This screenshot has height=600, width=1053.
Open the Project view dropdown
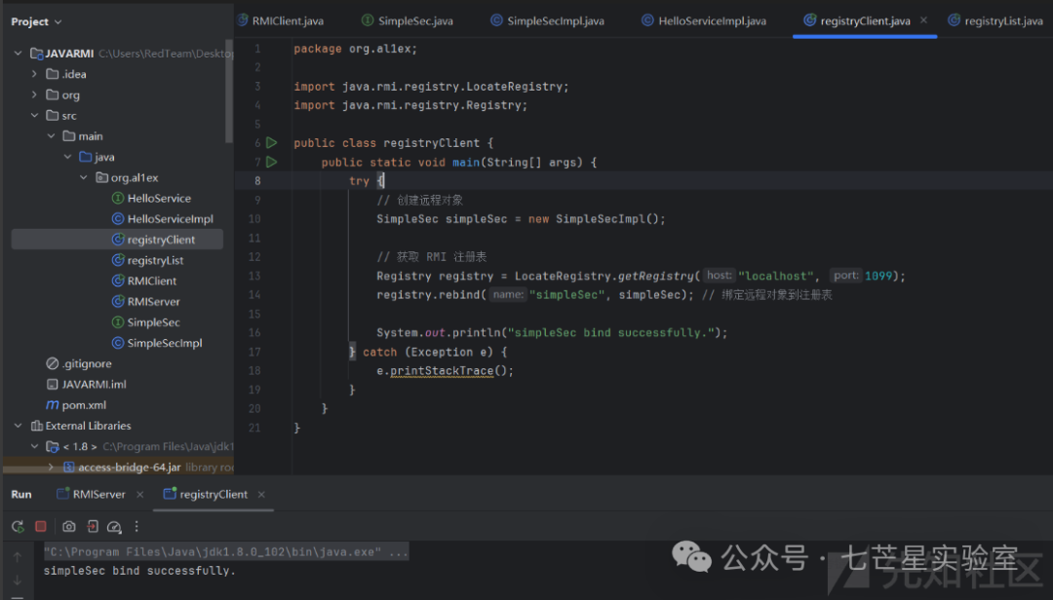point(36,21)
